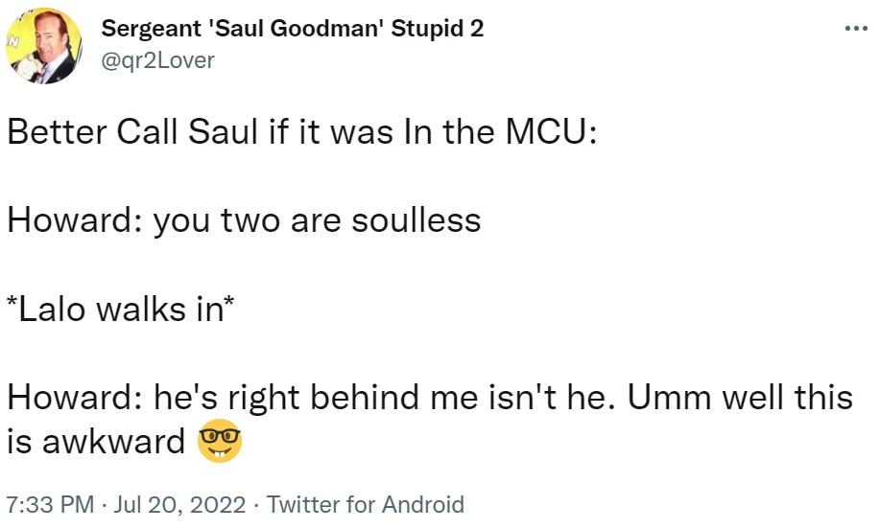Screen dimensions: 880x529
Task: Click the word Umm in the tweet
Action: (654, 397)
